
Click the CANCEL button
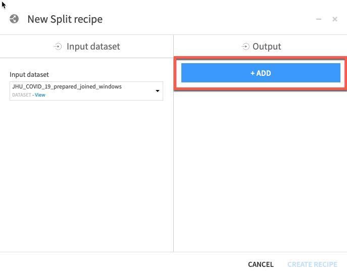(x=261, y=264)
